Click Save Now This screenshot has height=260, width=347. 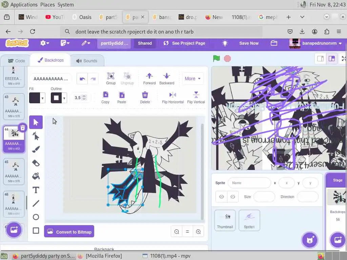pyautogui.click(x=249, y=43)
